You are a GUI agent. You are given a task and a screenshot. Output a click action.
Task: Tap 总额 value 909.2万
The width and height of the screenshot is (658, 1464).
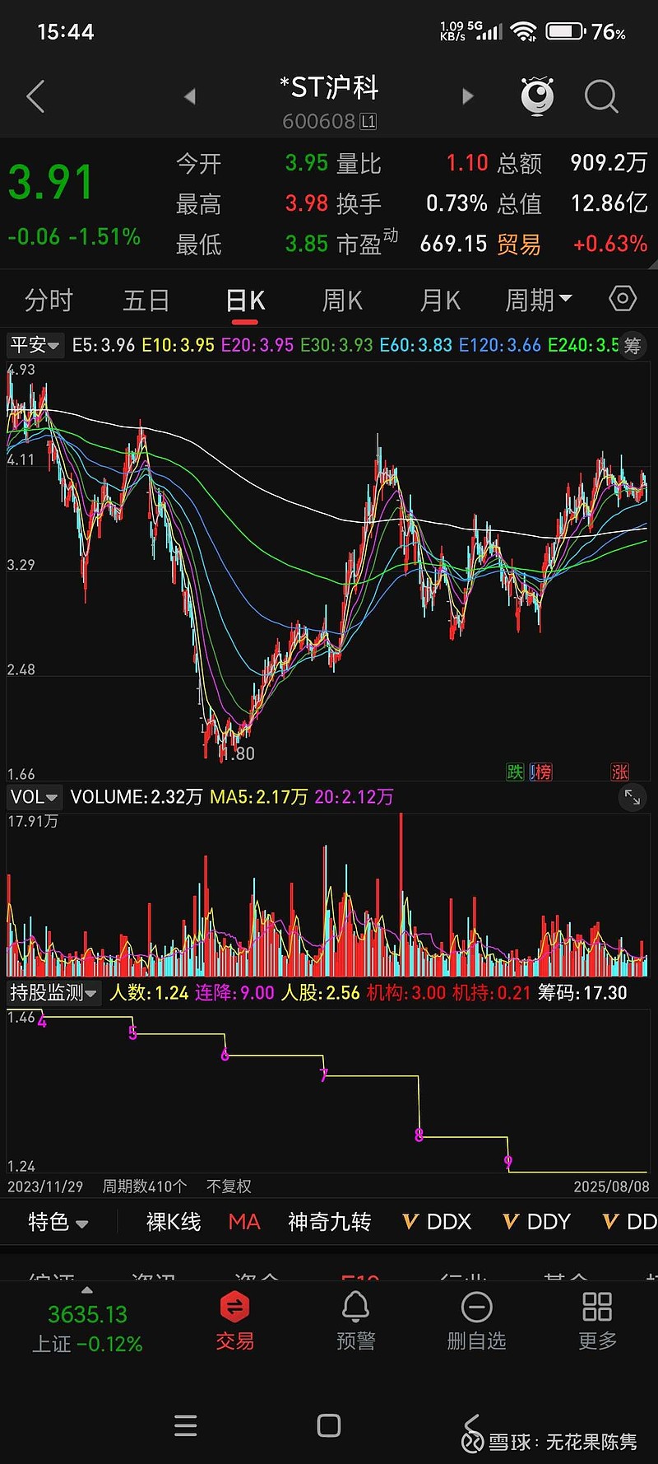609,163
